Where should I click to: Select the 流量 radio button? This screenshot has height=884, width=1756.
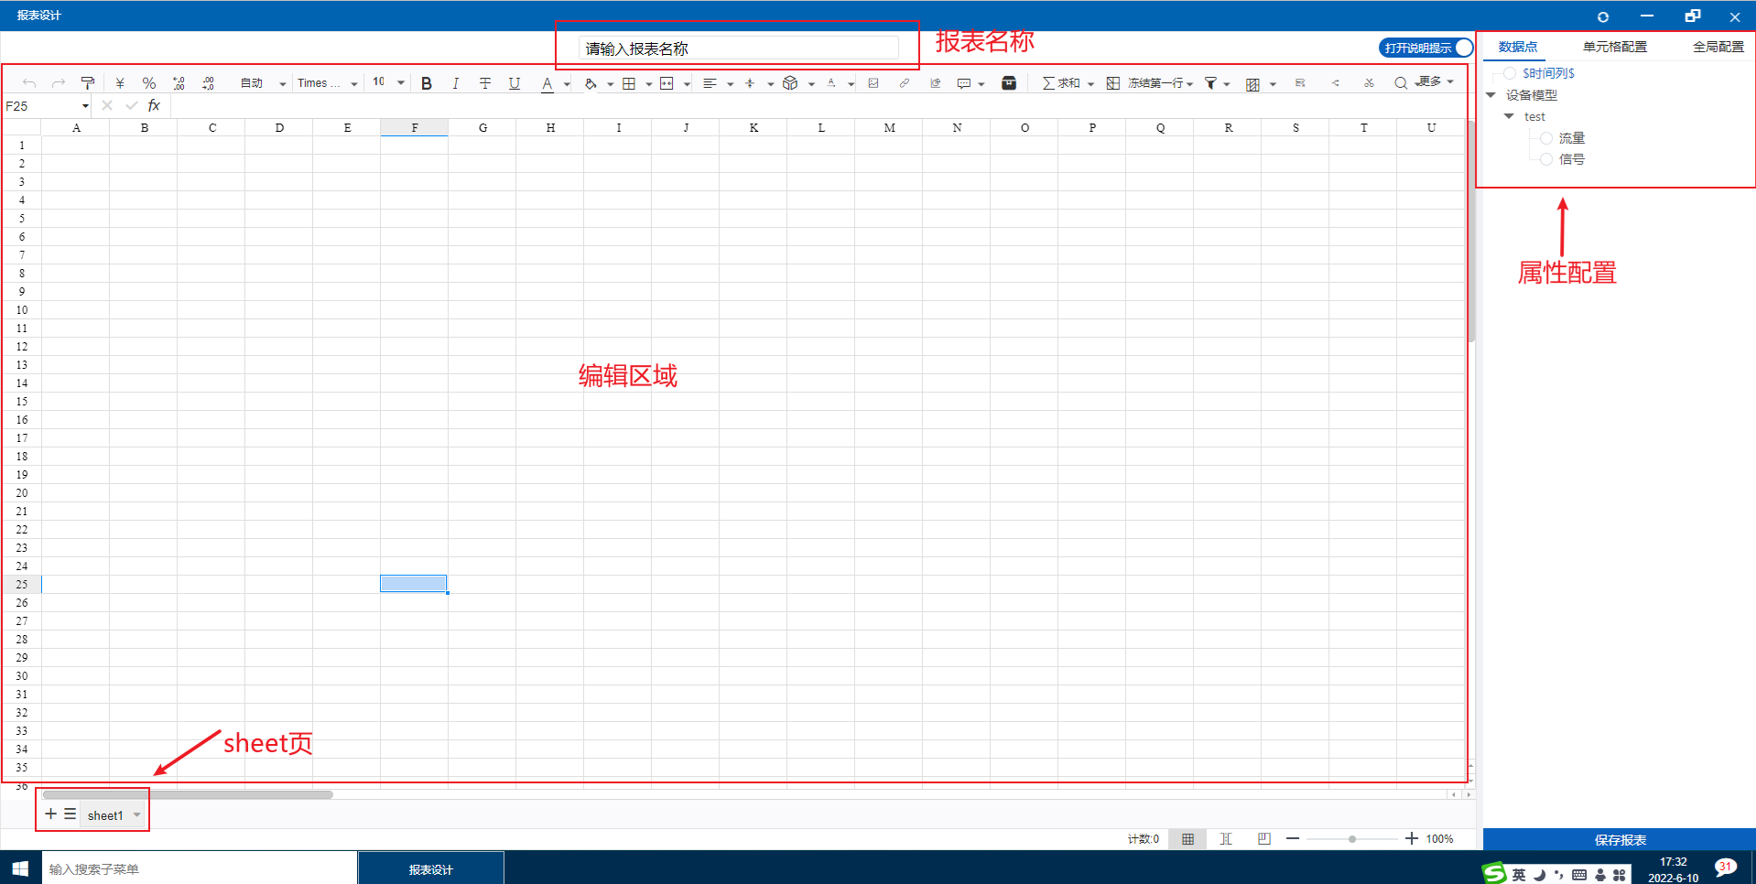tap(1546, 138)
